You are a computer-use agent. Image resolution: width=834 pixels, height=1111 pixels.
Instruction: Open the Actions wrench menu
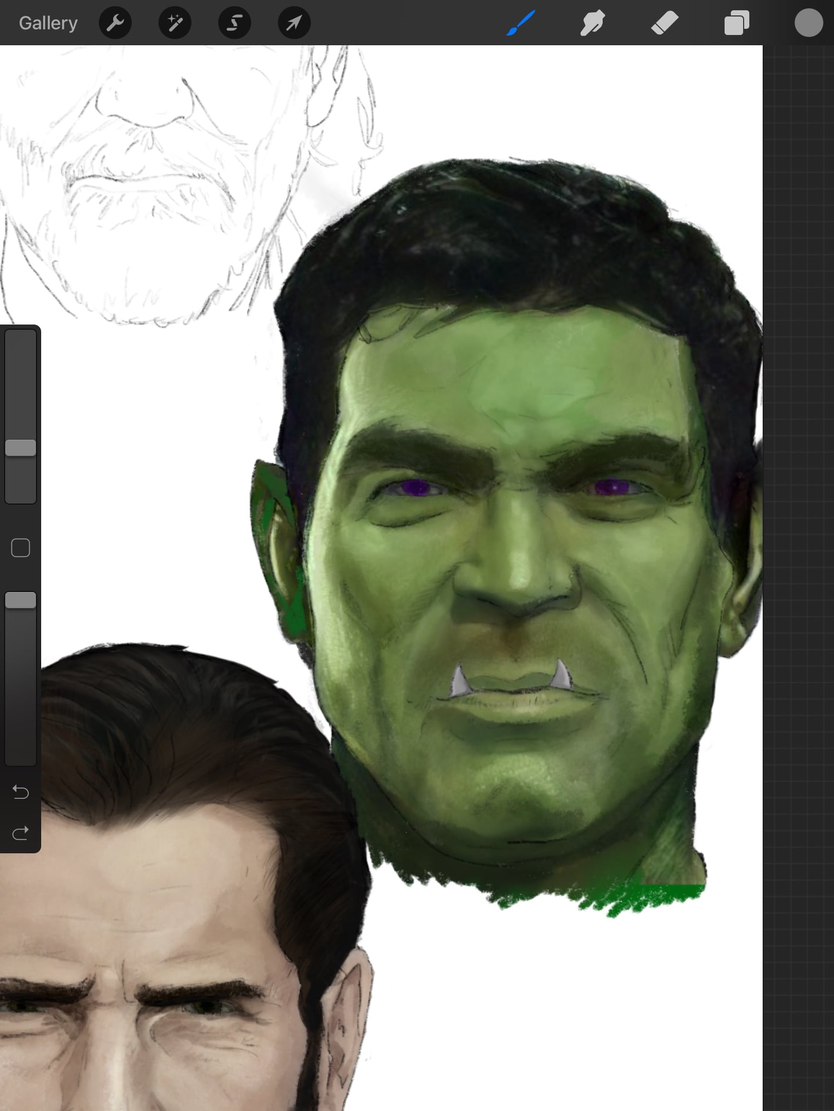coord(115,23)
